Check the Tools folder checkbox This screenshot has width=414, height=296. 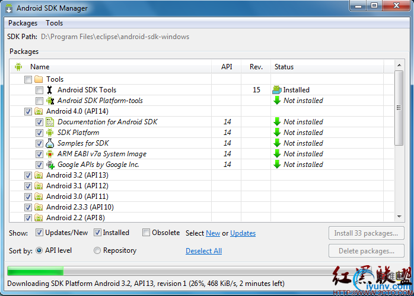click(28, 79)
